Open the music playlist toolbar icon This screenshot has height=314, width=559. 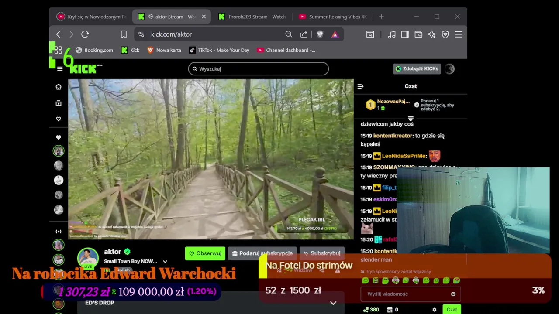pos(392,34)
